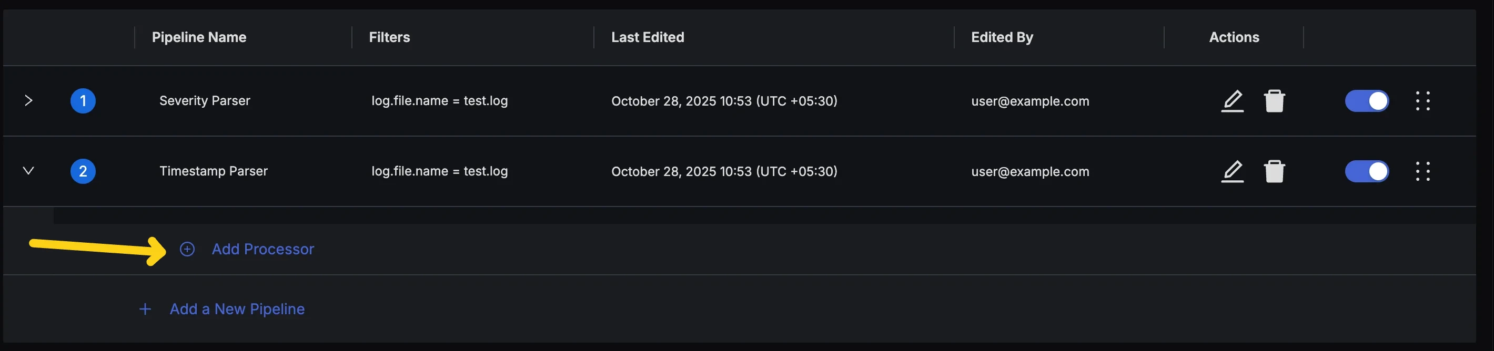Viewport: 1494px width, 351px height.
Task: Delete the Severity Parser via trash icon
Action: (x=1275, y=100)
